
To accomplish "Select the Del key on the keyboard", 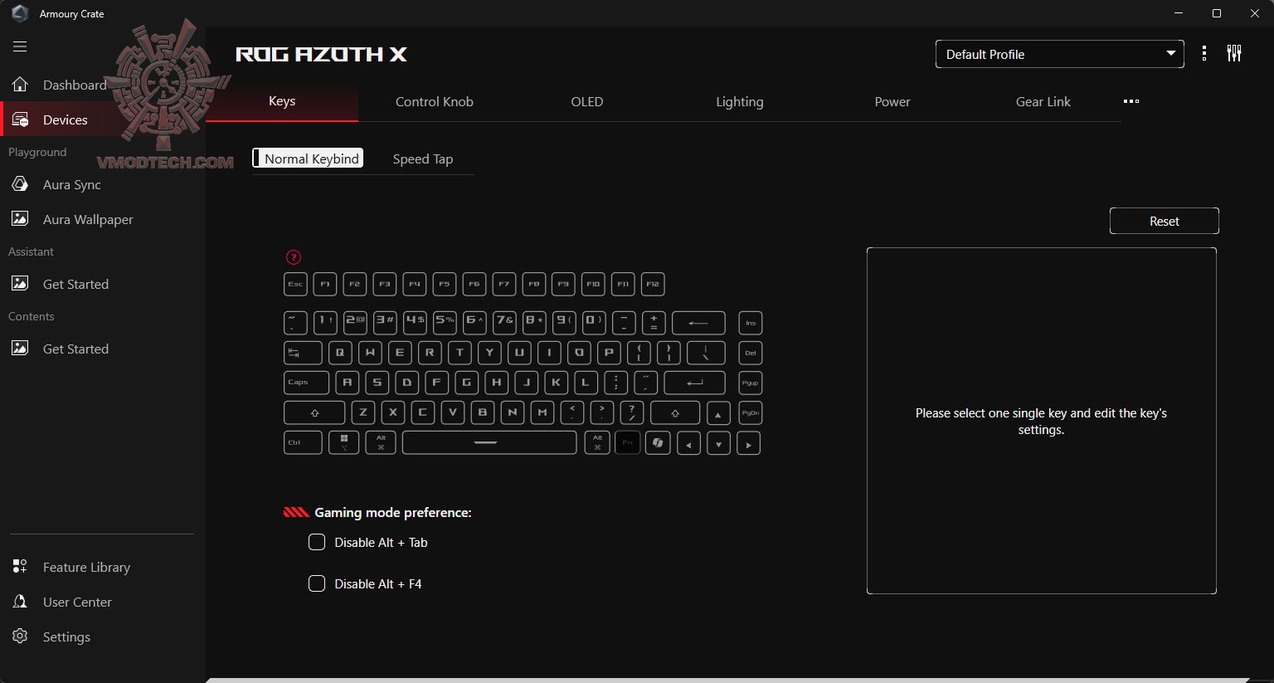I will click(751, 353).
